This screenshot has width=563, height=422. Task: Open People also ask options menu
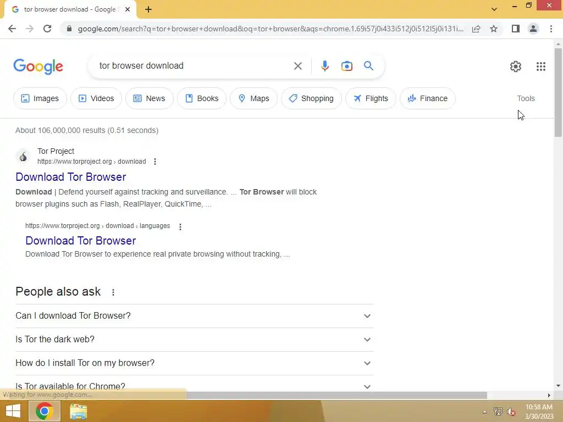[113, 292]
